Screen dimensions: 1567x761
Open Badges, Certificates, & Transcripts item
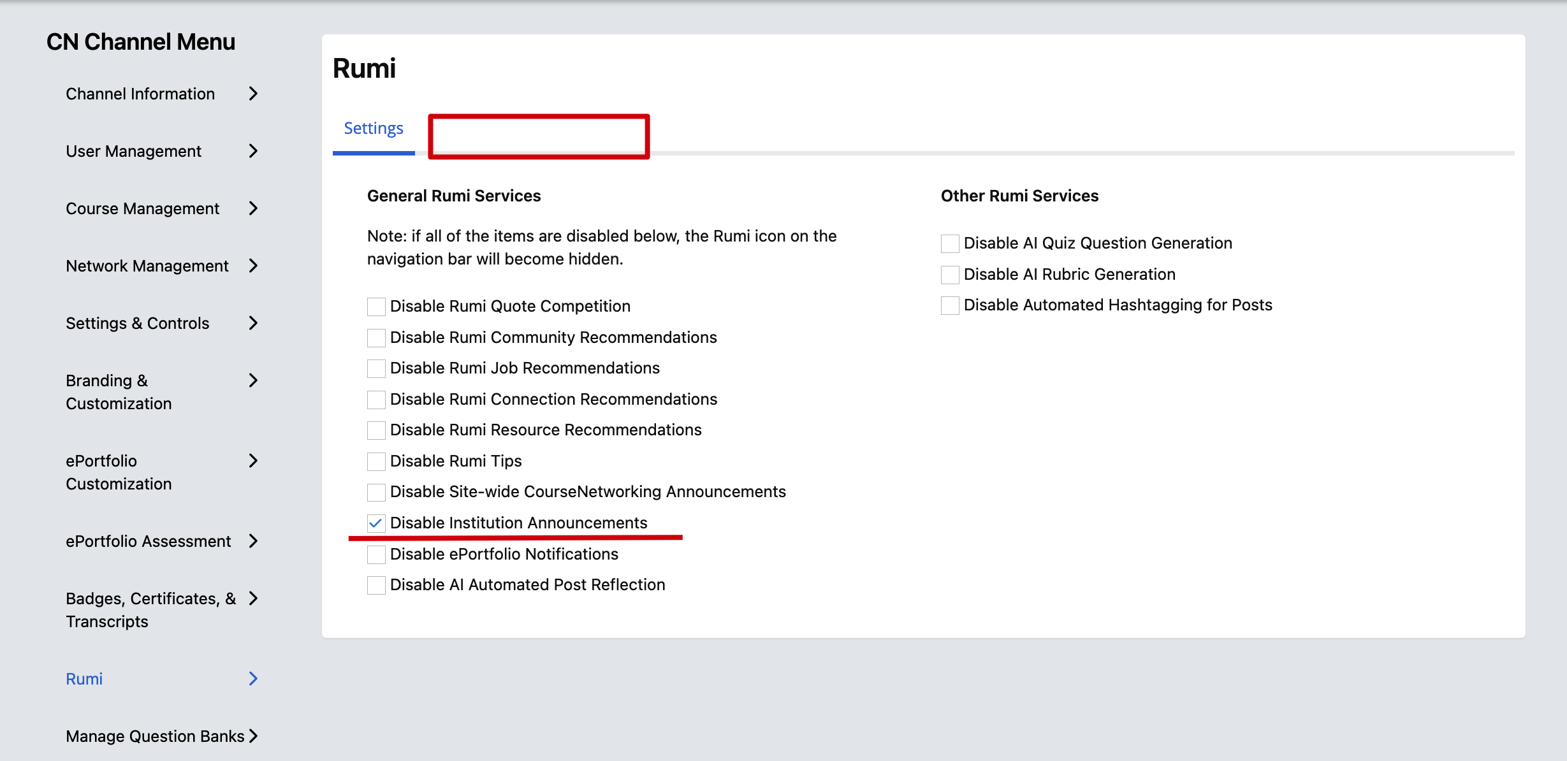tap(150, 610)
